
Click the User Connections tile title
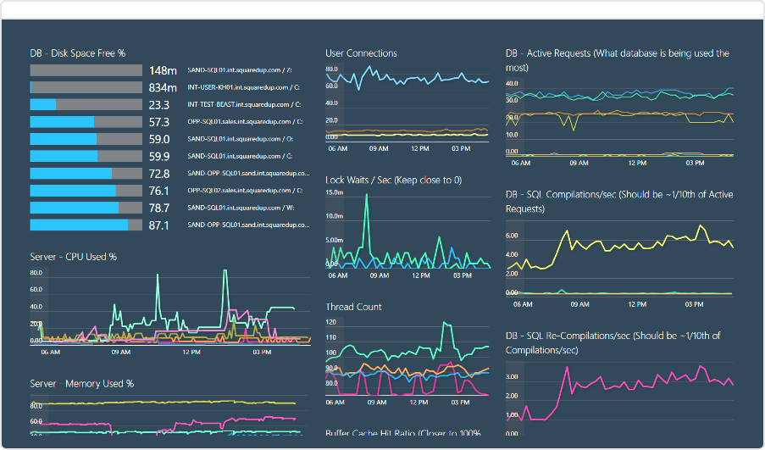(x=361, y=53)
